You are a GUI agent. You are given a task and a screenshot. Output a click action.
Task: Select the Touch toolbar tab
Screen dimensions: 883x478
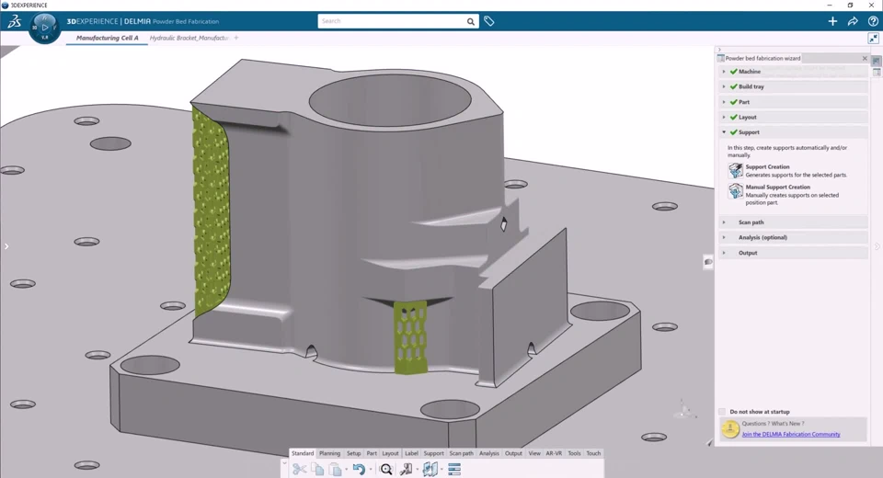(593, 453)
